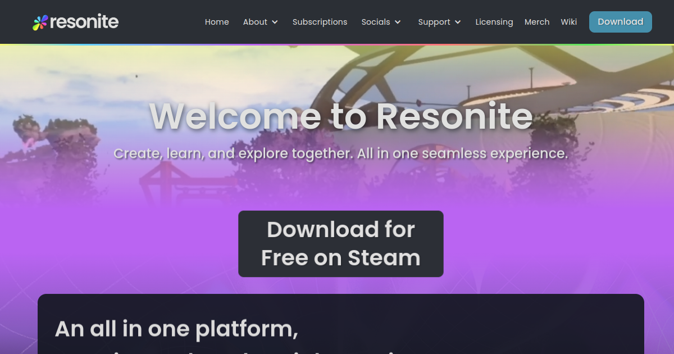
Task: Expand the About dropdown chevron
Action: pyautogui.click(x=275, y=22)
